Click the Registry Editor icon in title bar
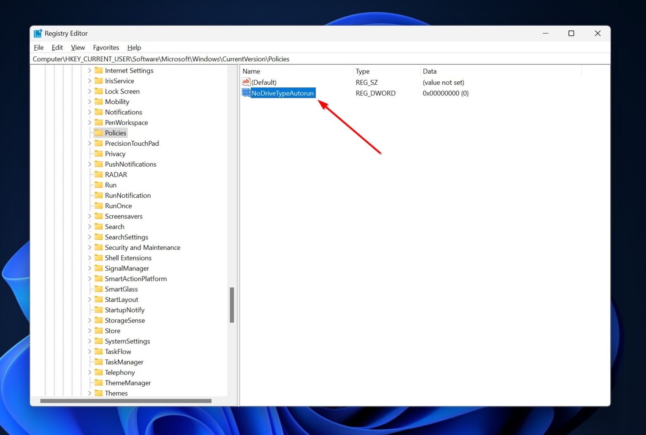Screen dimensions: 646x435 [38, 33]
